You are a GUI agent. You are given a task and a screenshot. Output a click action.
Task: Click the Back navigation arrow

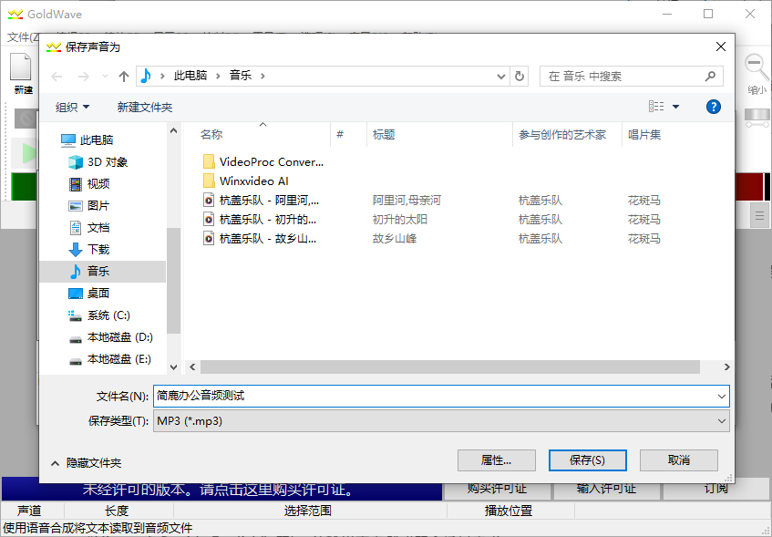point(57,76)
